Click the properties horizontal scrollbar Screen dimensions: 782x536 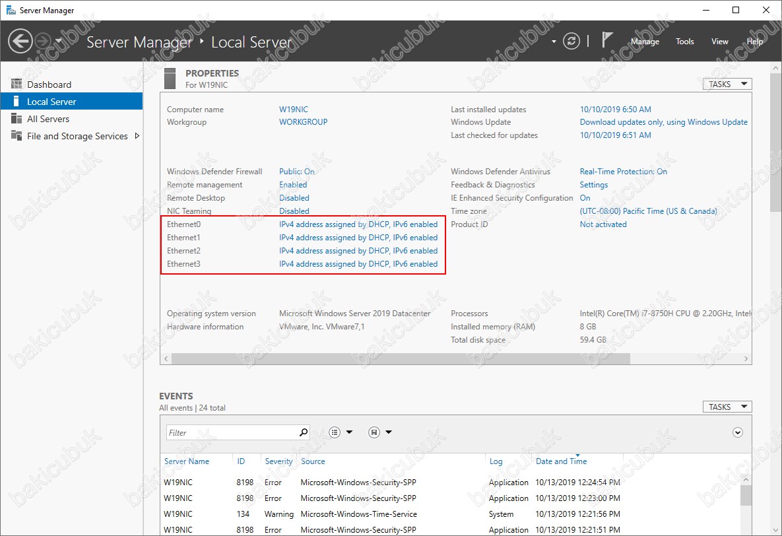[x=401, y=358]
